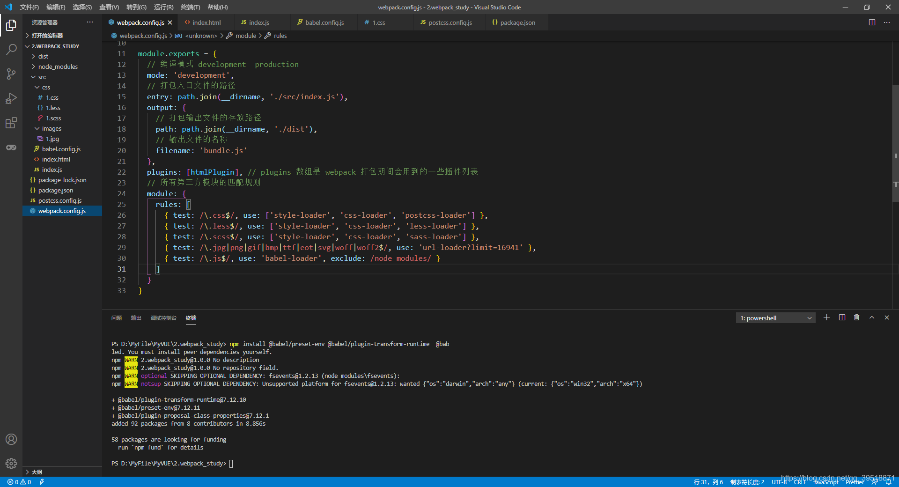Viewport: 899px width, 487px height.
Task: Split the editor to the right
Action: click(x=872, y=22)
